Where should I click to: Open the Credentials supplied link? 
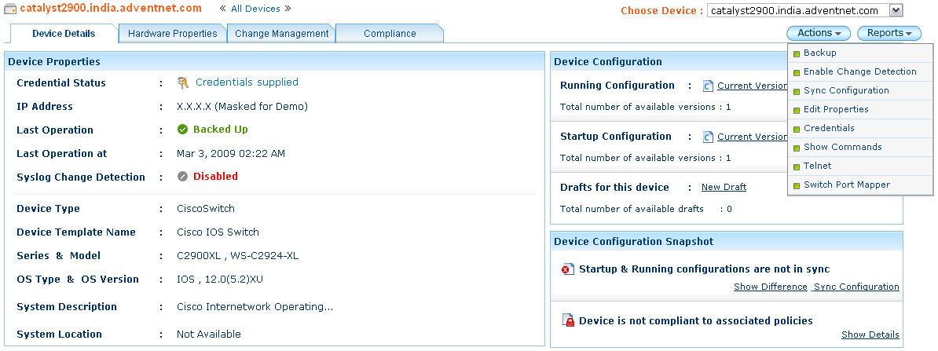point(247,82)
